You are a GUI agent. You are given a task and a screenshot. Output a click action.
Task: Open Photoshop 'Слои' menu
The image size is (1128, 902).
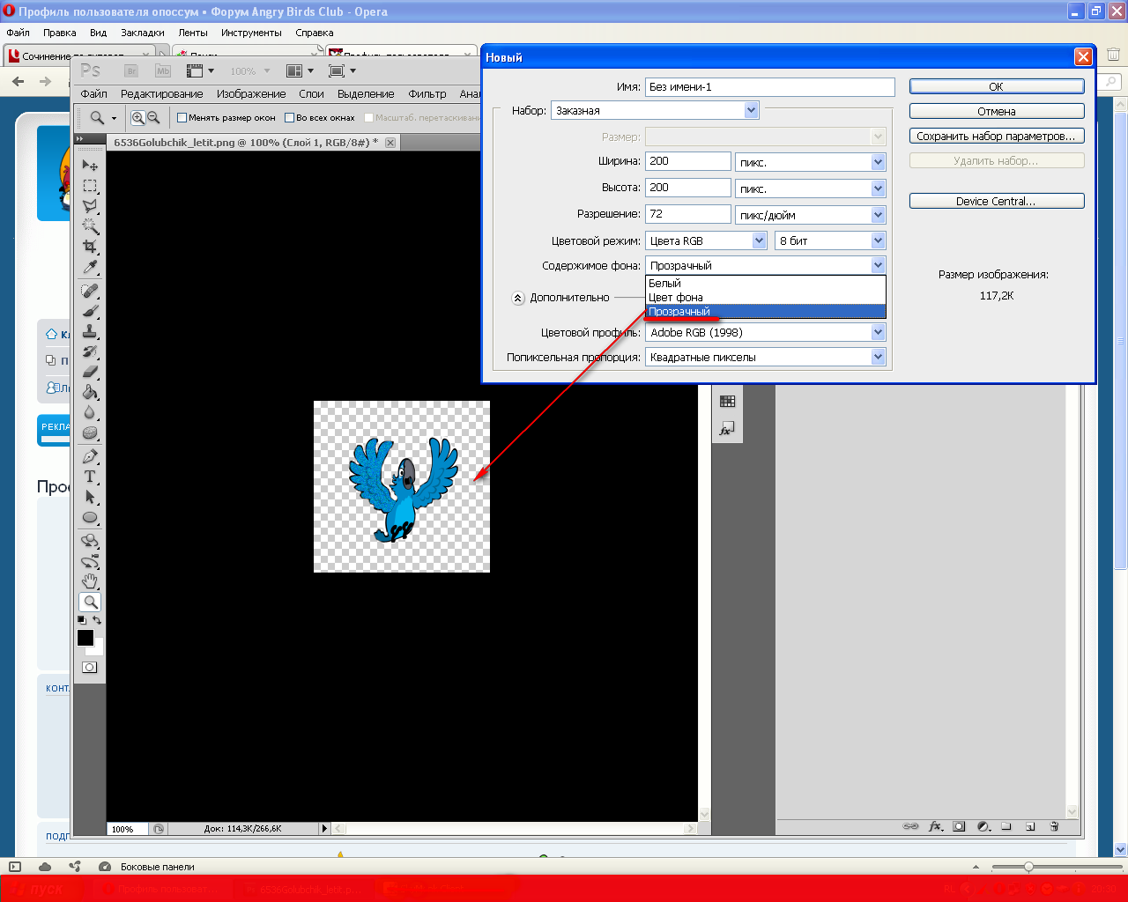point(311,94)
